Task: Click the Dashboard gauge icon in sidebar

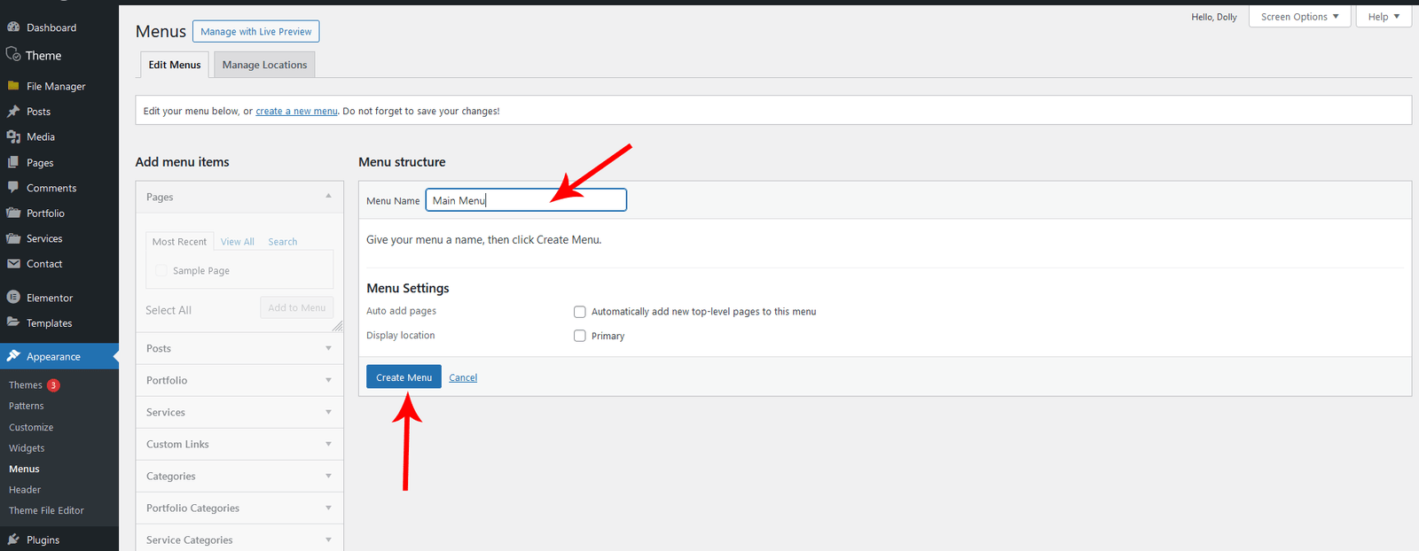Action: [x=13, y=27]
